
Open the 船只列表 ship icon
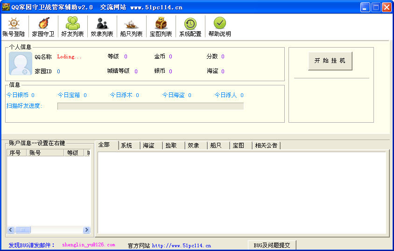tap(131, 23)
